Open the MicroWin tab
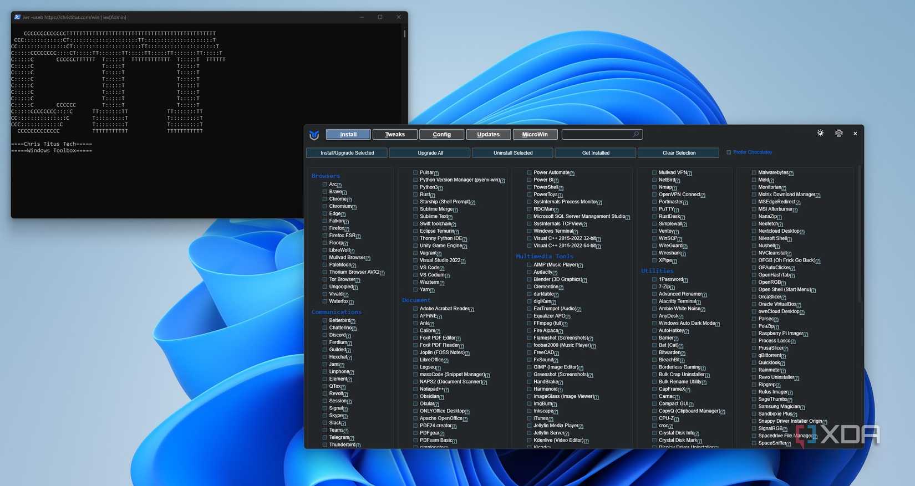The height and width of the screenshot is (486, 915). click(x=535, y=135)
